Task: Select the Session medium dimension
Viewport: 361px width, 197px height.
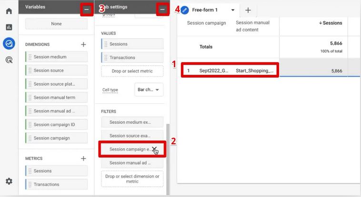Action: (x=56, y=57)
